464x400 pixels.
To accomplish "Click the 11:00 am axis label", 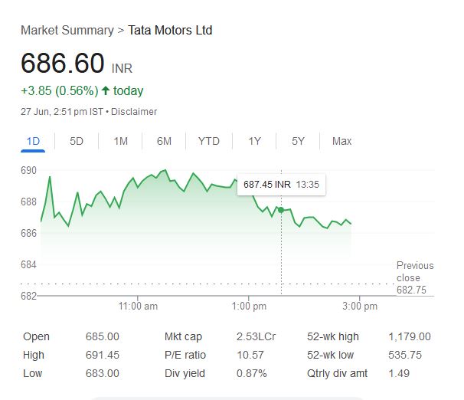I will click(139, 307).
